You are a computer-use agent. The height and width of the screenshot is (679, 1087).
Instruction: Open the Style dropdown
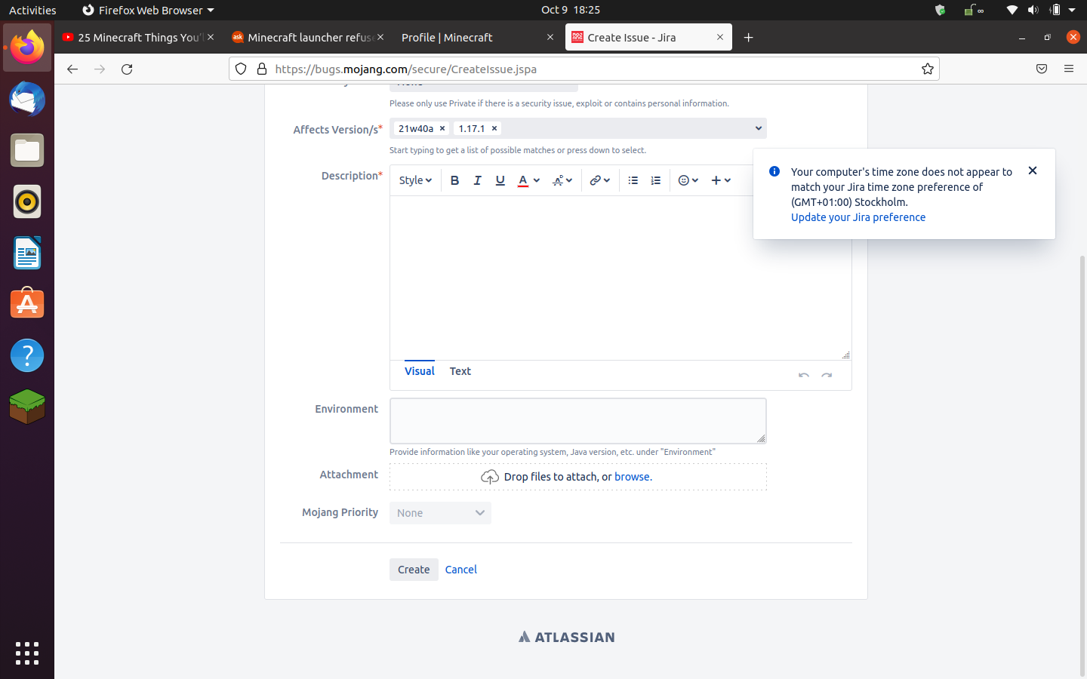415,180
